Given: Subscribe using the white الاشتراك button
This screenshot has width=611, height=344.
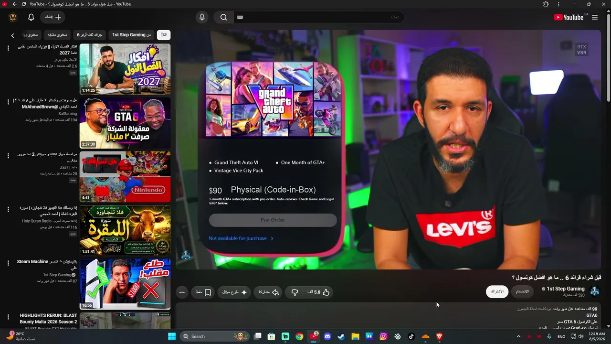Looking at the screenshot, I should tap(497, 291).
